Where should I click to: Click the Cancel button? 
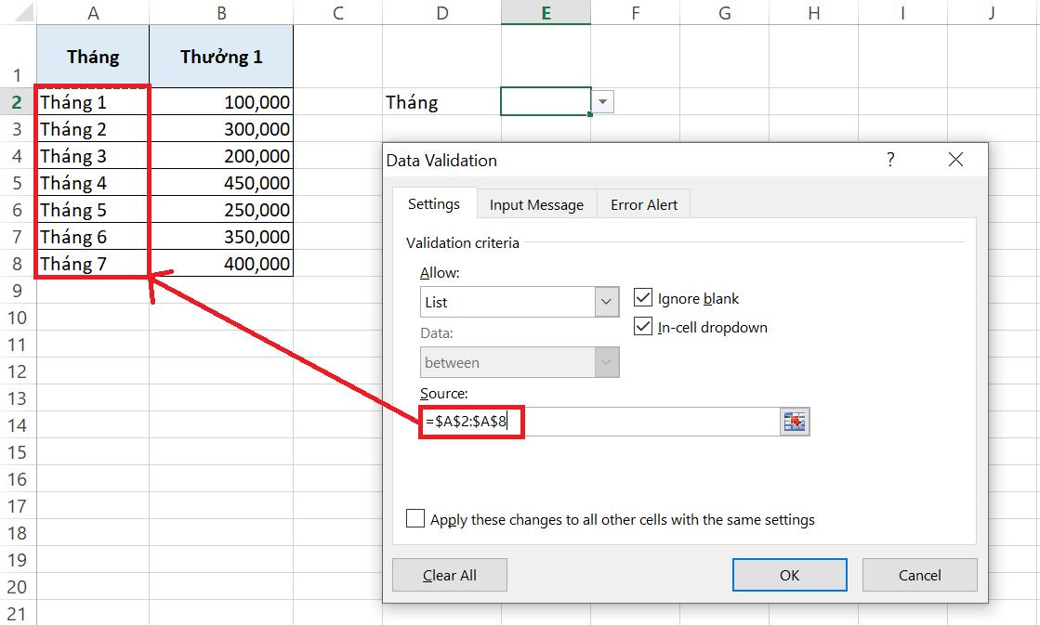[x=919, y=574]
